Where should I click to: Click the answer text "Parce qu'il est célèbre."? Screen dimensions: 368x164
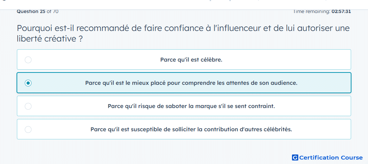(191, 60)
